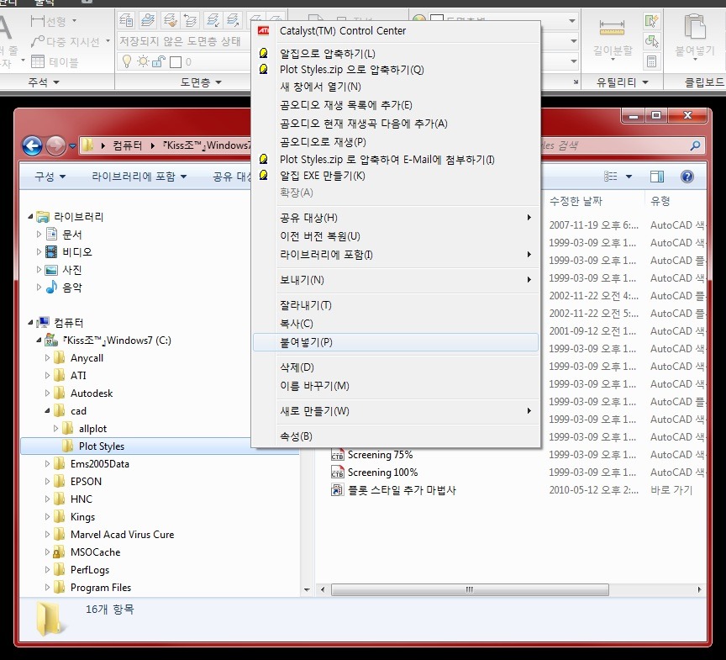This screenshot has height=660, width=726.
Task: Click the Explorer help icon
Action: tap(687, 177)
